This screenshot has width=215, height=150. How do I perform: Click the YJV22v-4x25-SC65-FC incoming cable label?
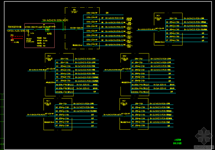(18, 31)
